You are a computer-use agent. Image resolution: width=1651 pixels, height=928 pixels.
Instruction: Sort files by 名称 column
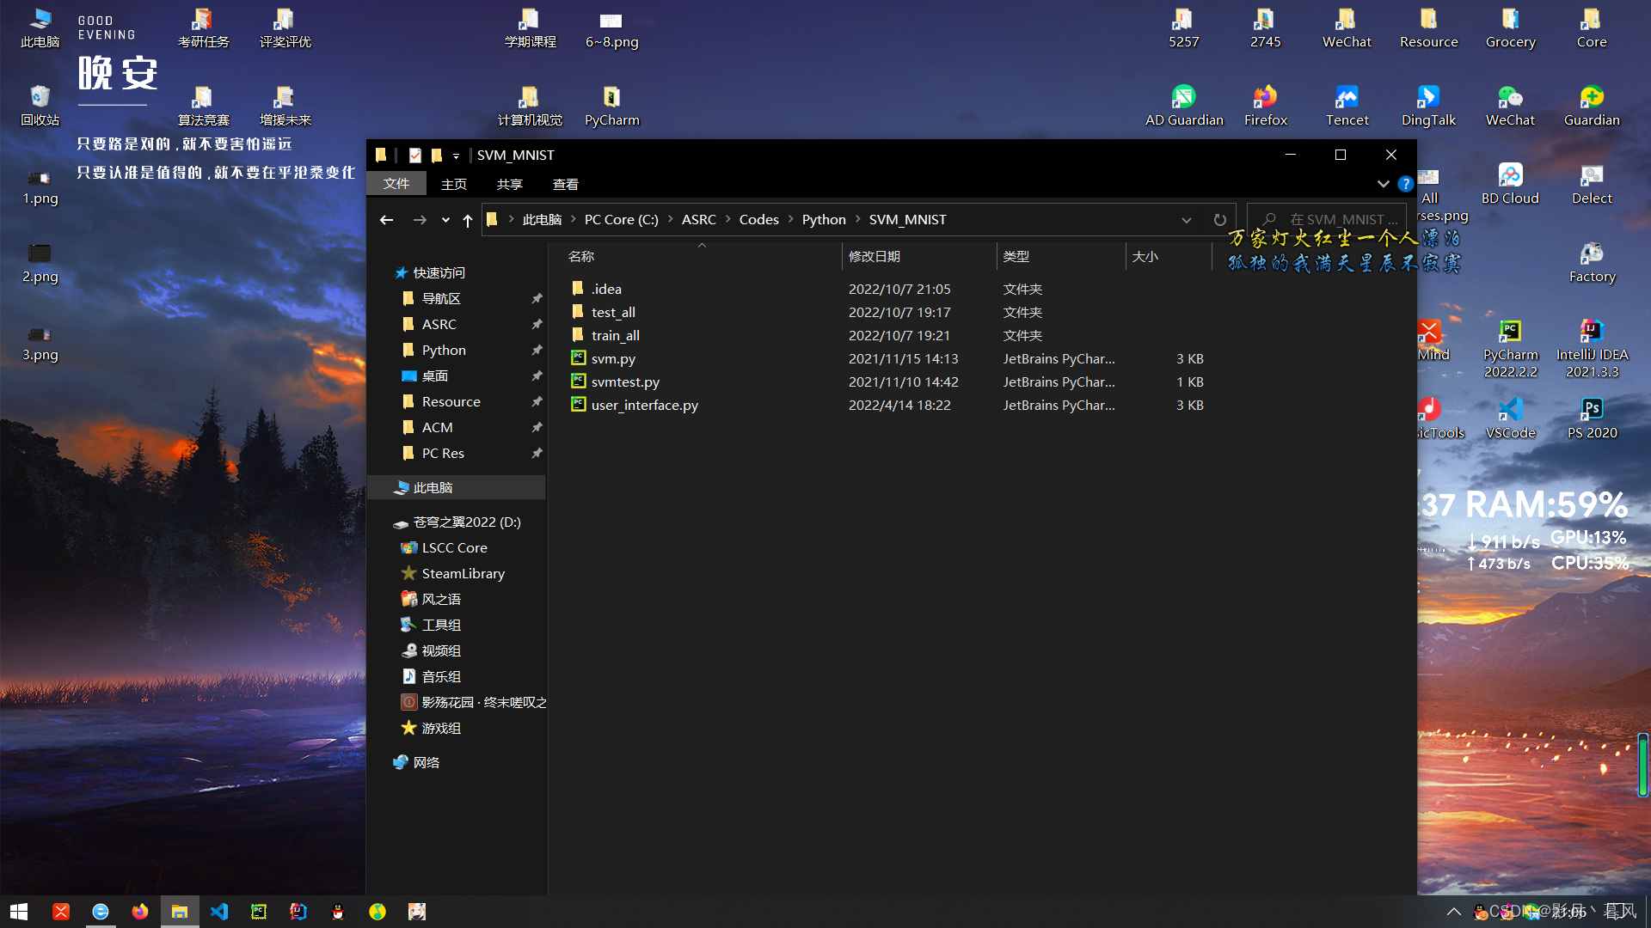pyautogui.click(x=702, y=256)
